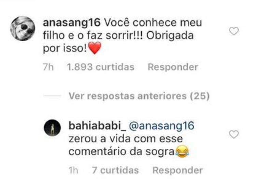View the 1.893 curtidas likes list

tap(101, 67)
